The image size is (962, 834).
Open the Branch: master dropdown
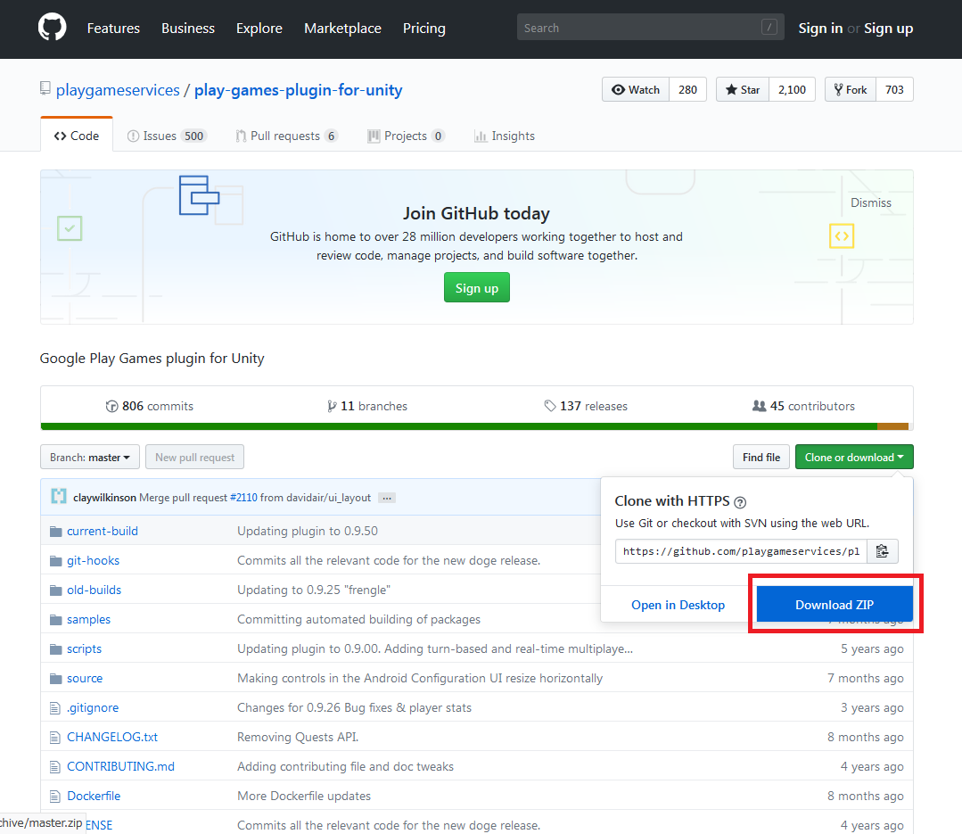click(x=90, y=458)
